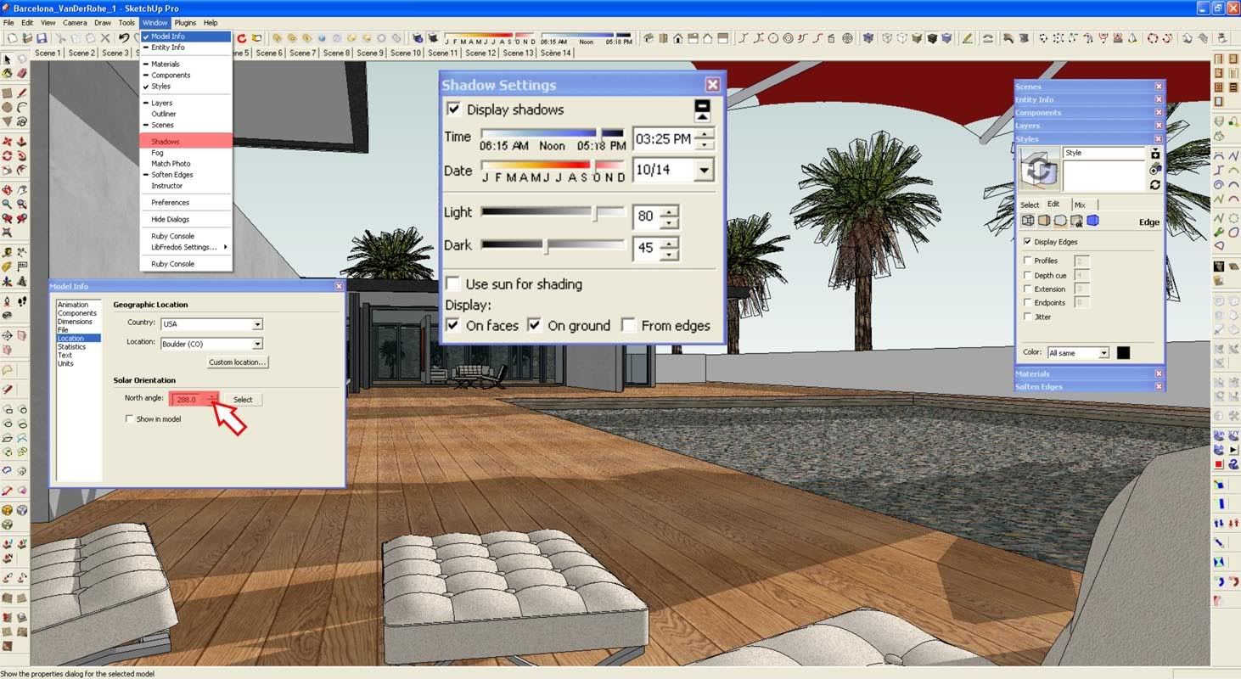Image resolution: width=1241 pixels, height=679 pixels.
Task: Expand the Entity Info panel header
Action: 1089,99
